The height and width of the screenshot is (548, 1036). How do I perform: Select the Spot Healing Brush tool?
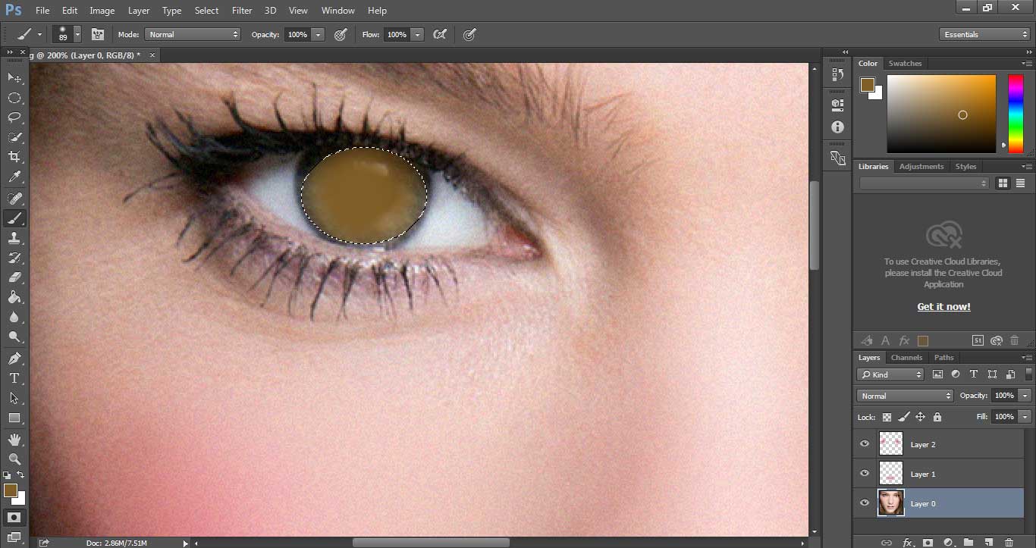pos(14,199)
